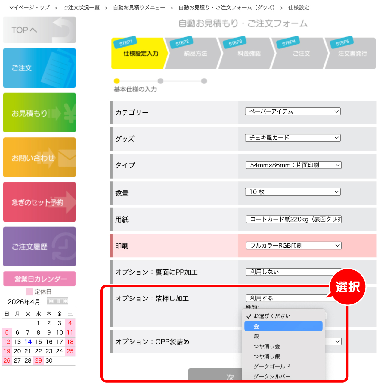
Task: Expand the カテゴリー dropdown
Action: (x=293, y=111)
